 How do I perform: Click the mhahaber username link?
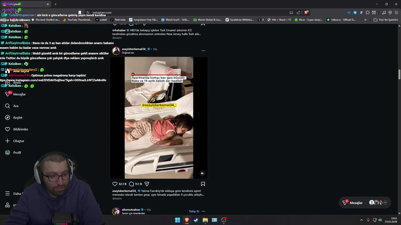pos(119,30)
